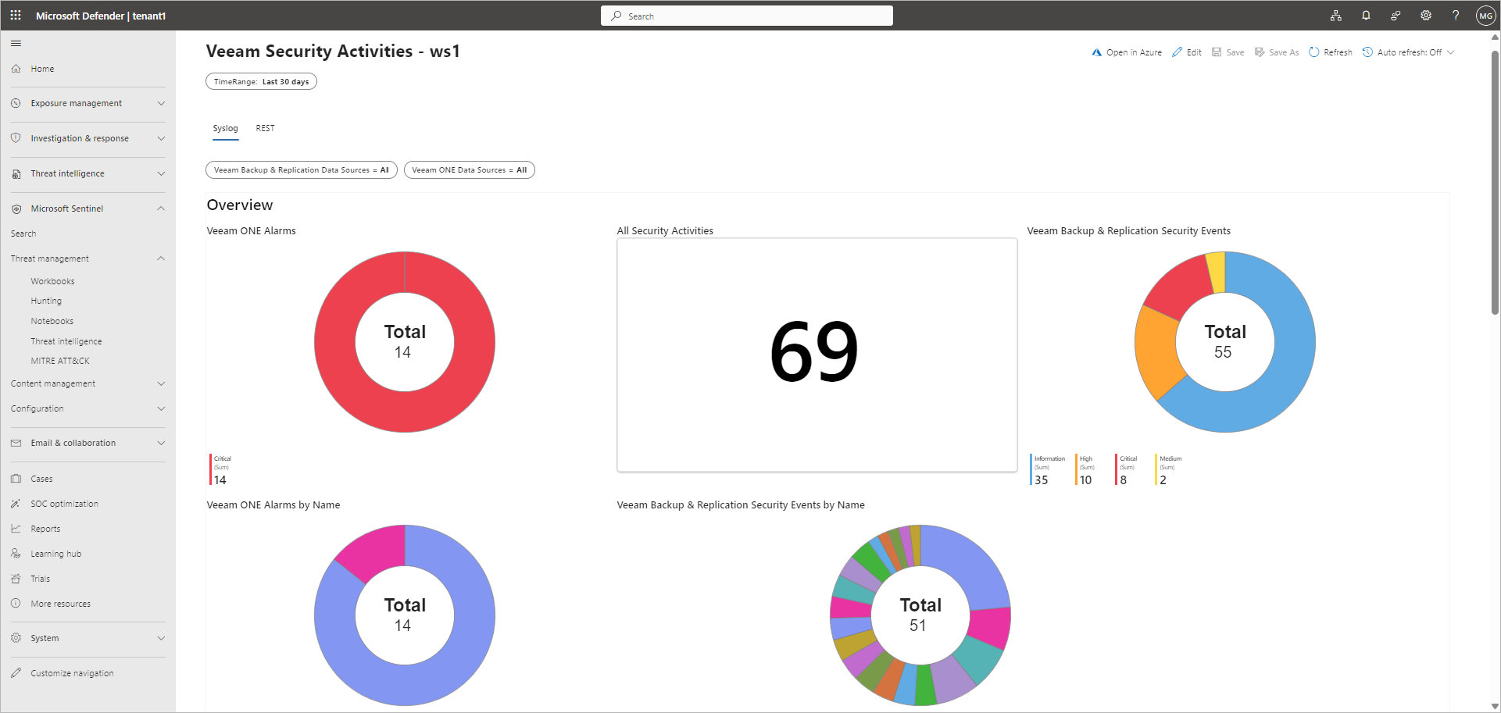This screenshot has width=1501, height=713.
Task: Open the MG account avatar
Action: coord(1485,16)
